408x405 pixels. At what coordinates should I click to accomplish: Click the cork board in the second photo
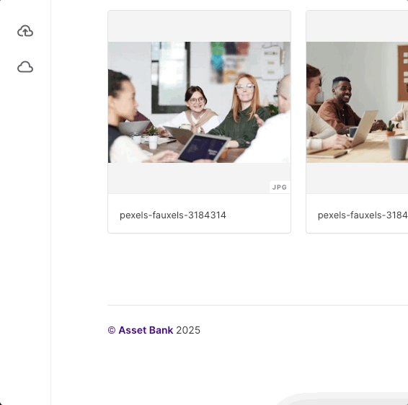pyautogui.click(x=402, y=74)
